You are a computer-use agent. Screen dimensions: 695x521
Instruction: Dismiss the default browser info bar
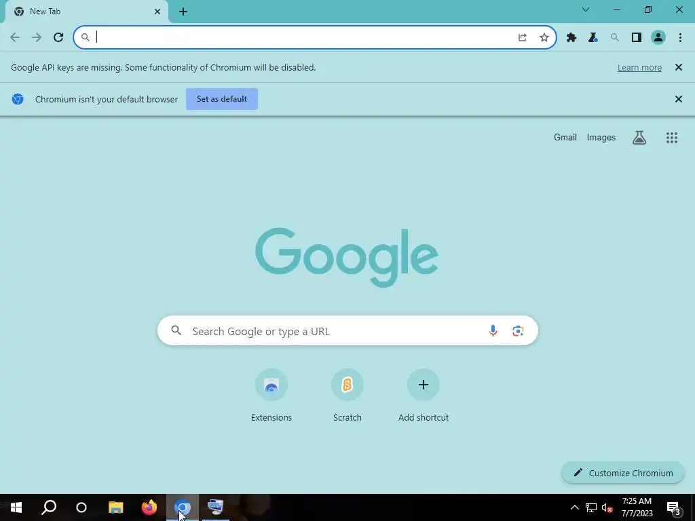click(x=678, y=99)
